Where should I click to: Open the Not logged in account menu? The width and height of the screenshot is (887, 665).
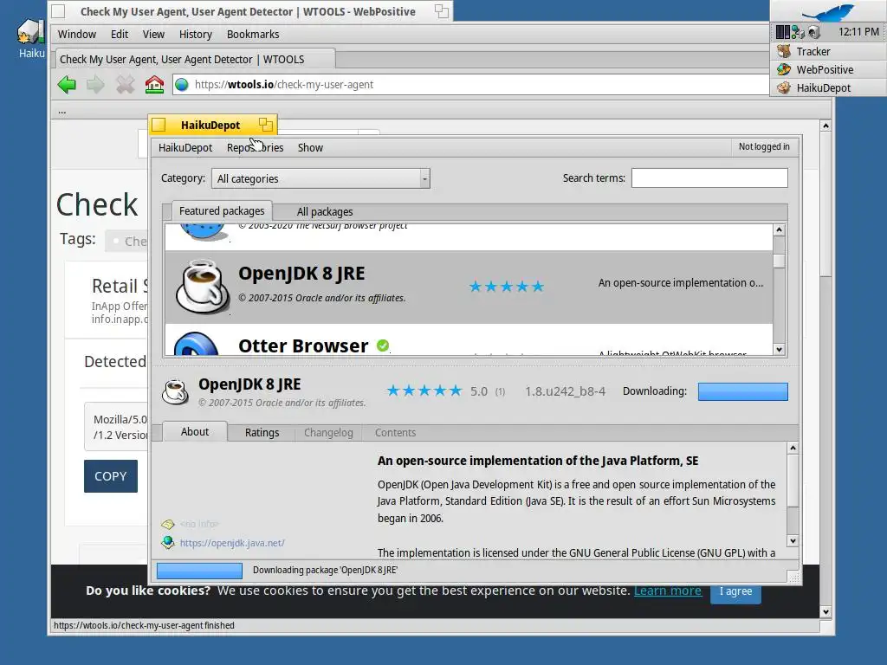click(764, 146)
